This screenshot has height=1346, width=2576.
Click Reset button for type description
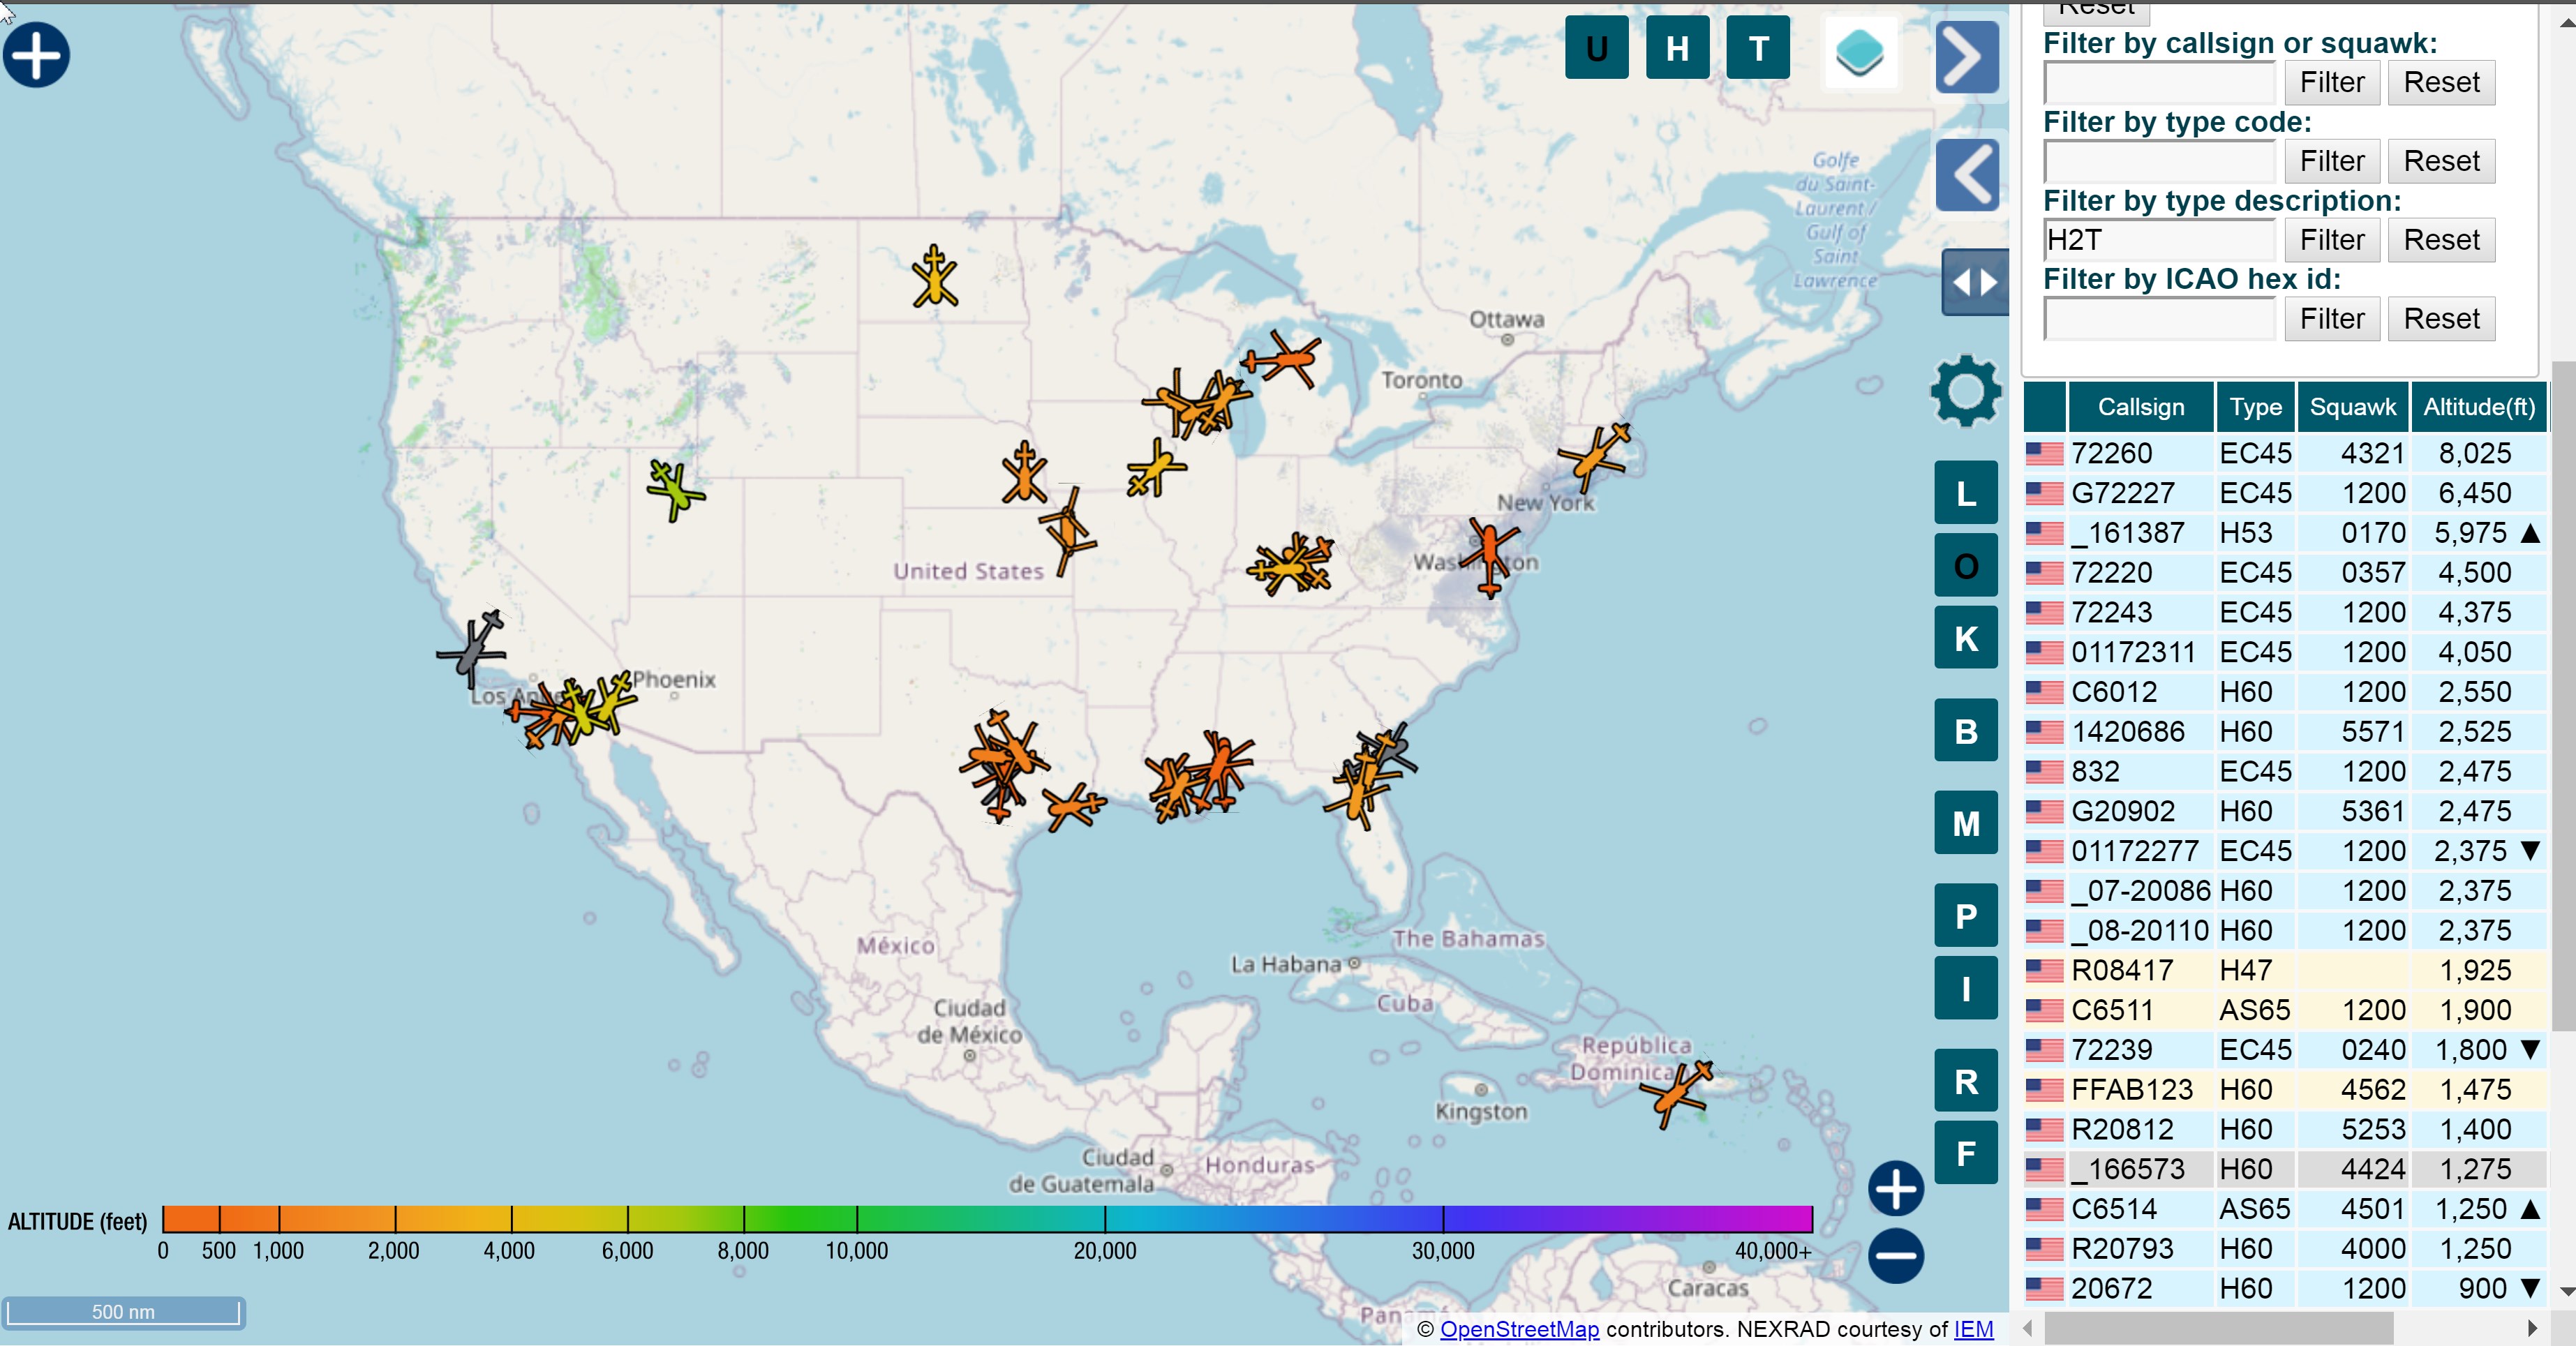pos(2441,240)
